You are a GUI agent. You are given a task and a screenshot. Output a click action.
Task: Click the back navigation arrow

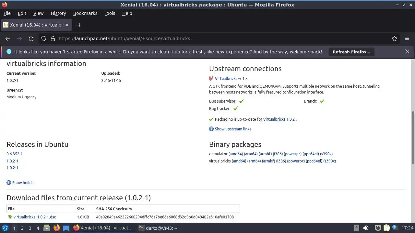point(8,39)
